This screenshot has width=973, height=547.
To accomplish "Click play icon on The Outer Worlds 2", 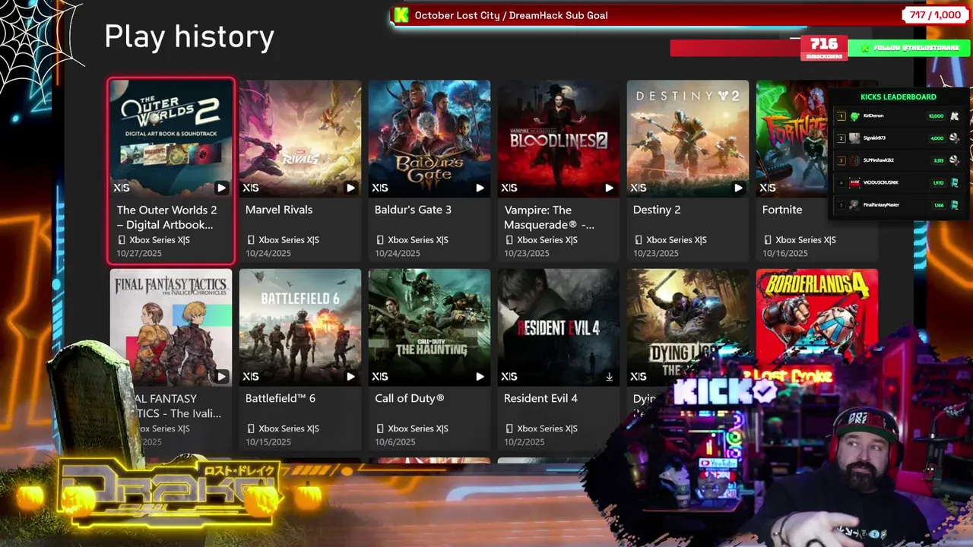I will [x=221, y=188].
